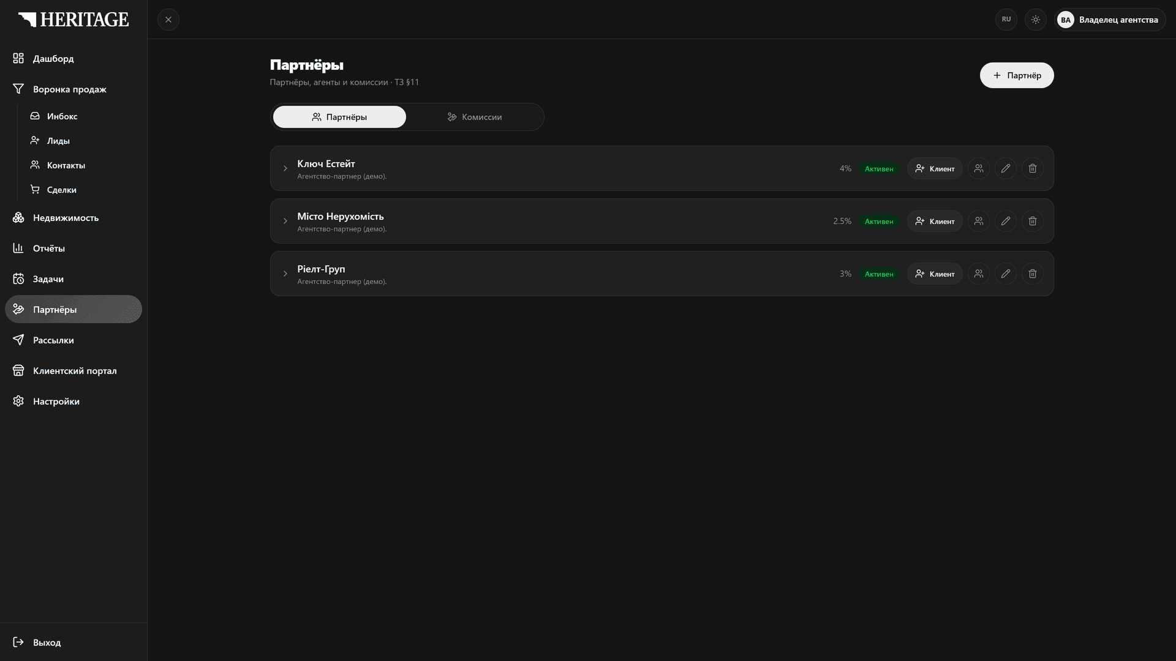Image resolution: width=1176 pixels, height=661 pixels.
Task: Expand the Місто Нерухомість row
Action: 285,221
